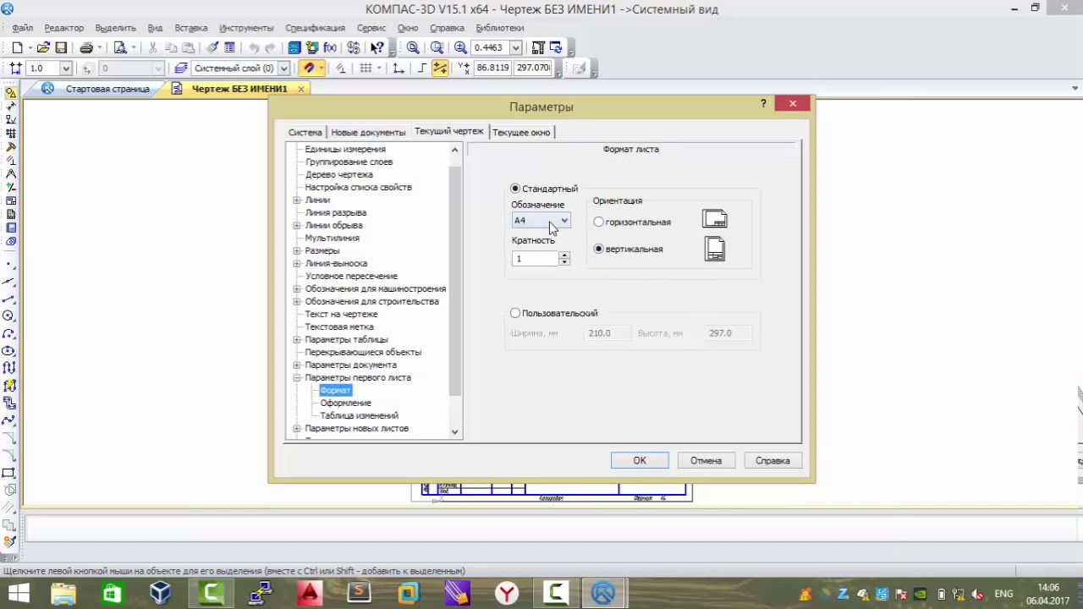Viewport: 1083px width, 609px height.
Task: Click the ENG language indicator
Action: (1003, 594)
